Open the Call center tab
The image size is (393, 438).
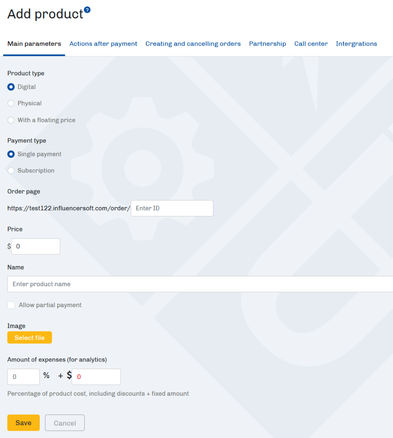click(x=311, y=44)
